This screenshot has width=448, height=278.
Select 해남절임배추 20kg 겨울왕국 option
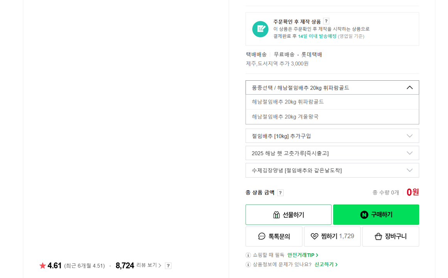292,116
